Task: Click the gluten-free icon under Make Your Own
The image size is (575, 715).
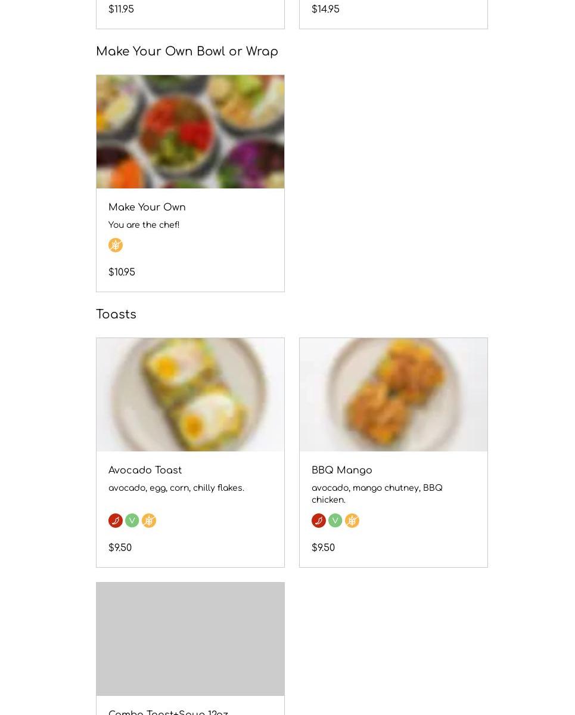Action: point(116,245)
